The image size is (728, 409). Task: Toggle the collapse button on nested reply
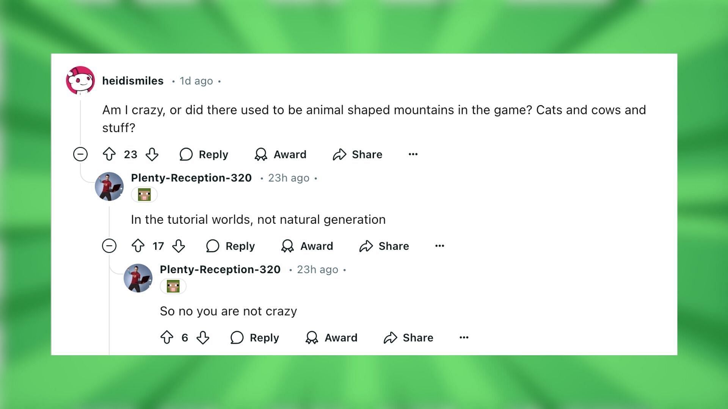tap(109, 246)
